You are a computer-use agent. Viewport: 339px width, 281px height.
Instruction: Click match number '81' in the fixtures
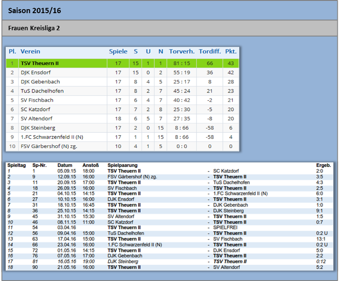click(x=35, y=262)
